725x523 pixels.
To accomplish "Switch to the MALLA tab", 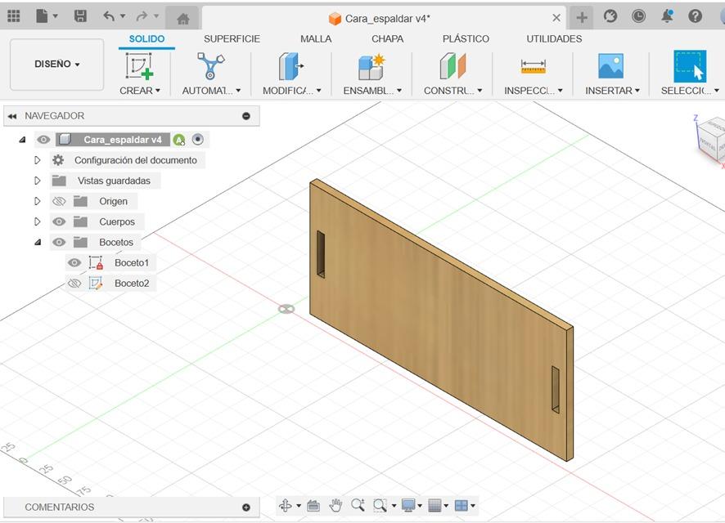I will coord(316,38).
